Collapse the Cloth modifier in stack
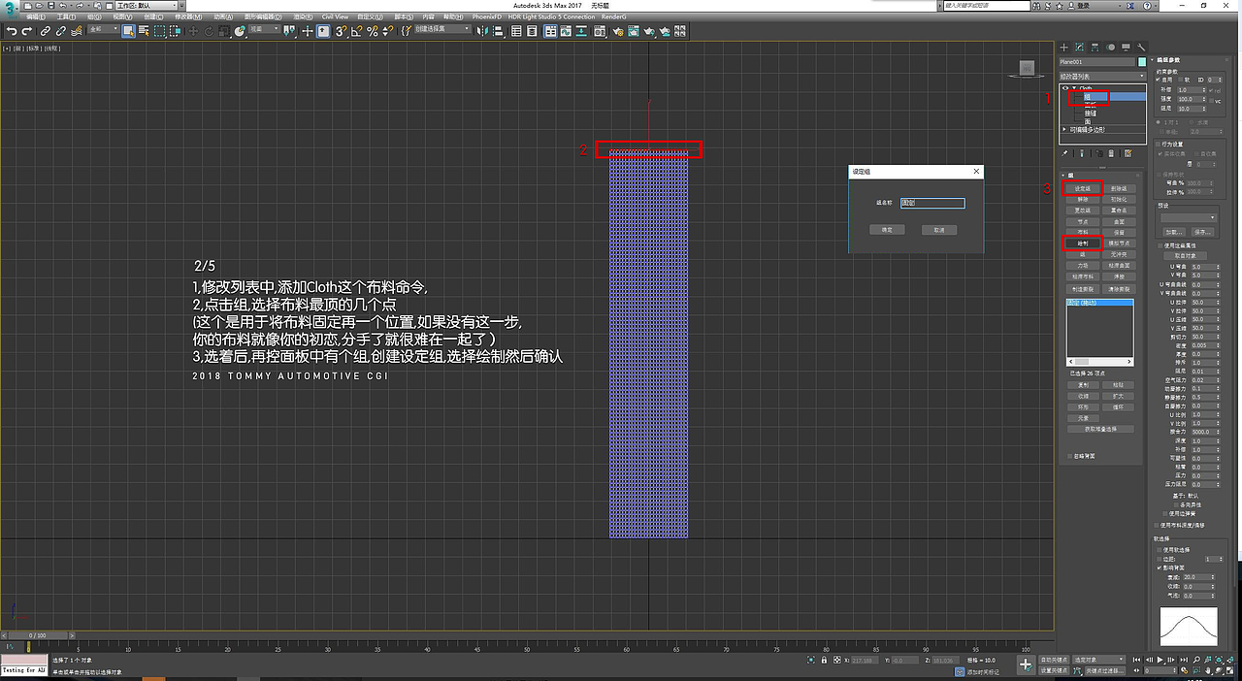Image resolution: width=1242 pixels, height=681 pixels. (x=1073, y=87)
